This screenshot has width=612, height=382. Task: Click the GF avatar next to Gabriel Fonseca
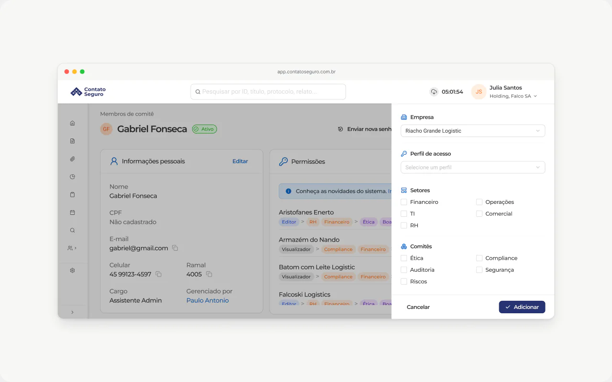coord(106,129)
